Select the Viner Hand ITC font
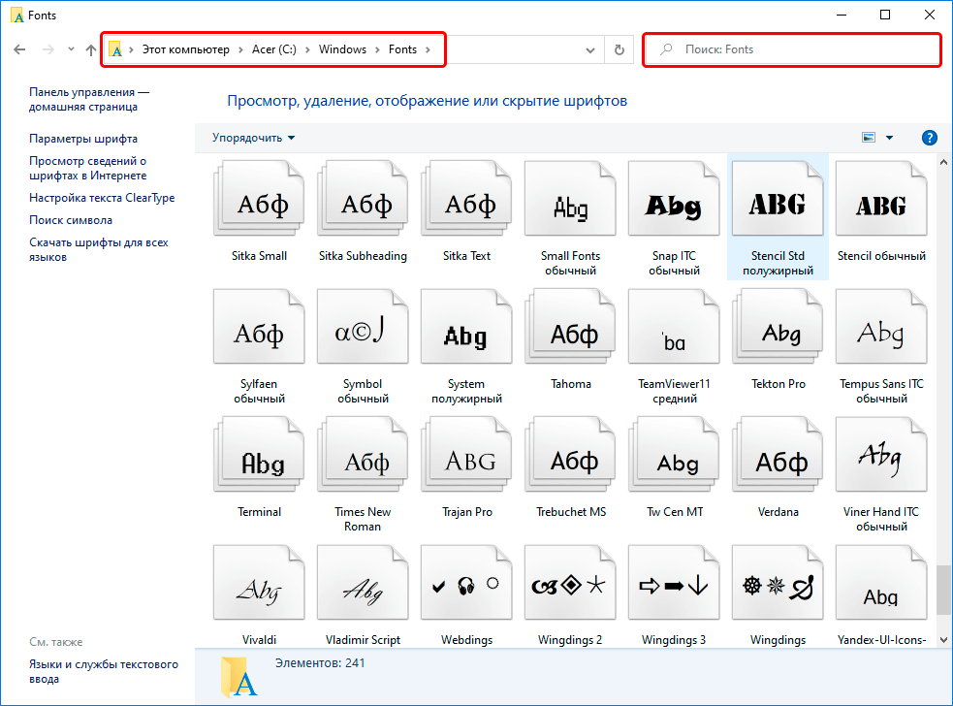The image size is (953, 706). click(881, 459)
